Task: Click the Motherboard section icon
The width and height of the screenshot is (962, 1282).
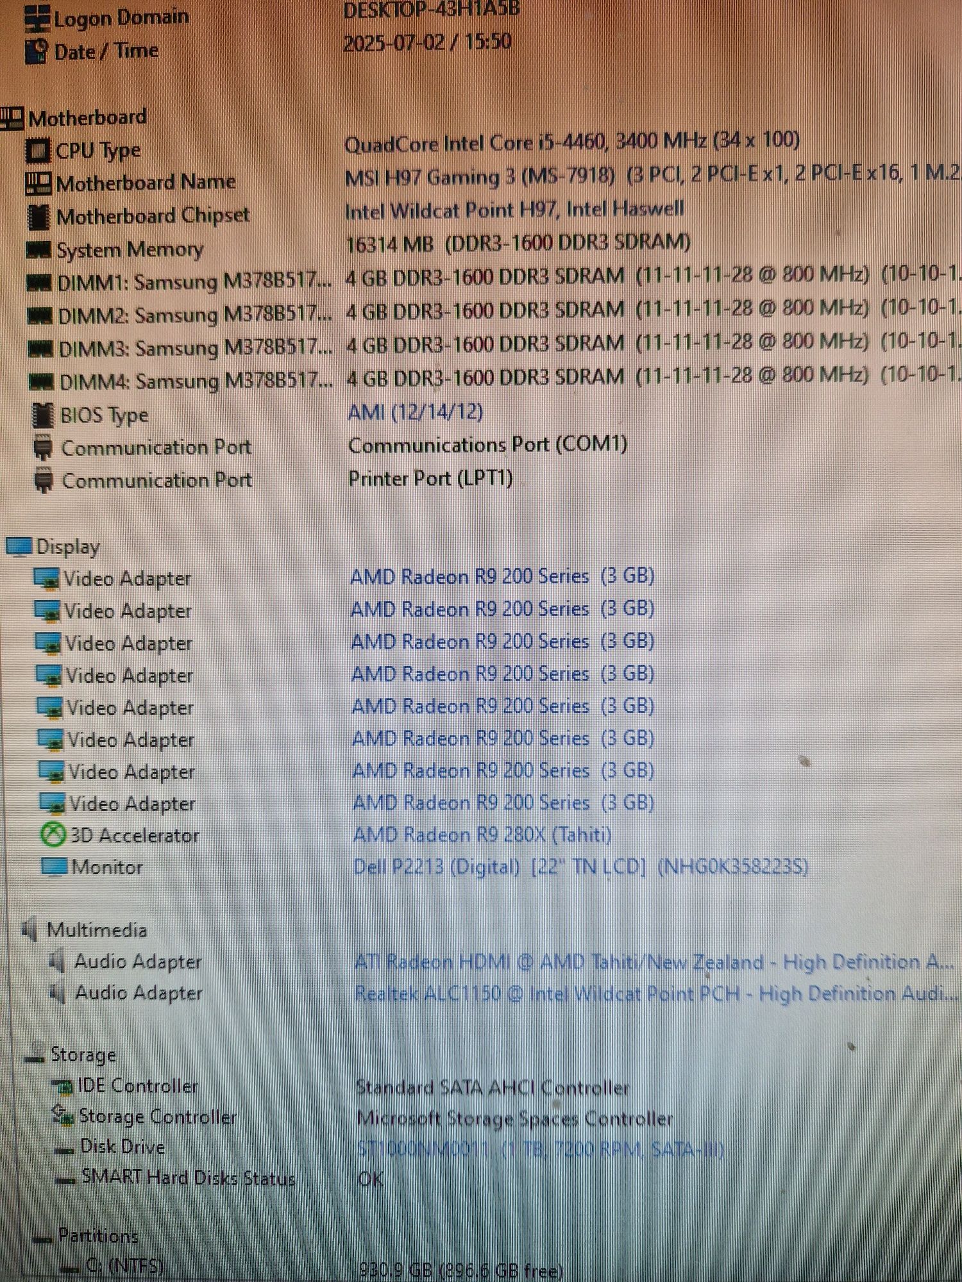Action: coord(12,117)
